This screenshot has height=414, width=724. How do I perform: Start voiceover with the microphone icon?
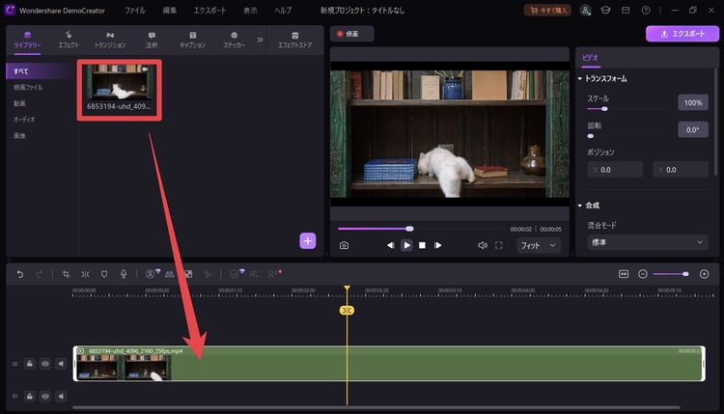(x=124, y=274)
